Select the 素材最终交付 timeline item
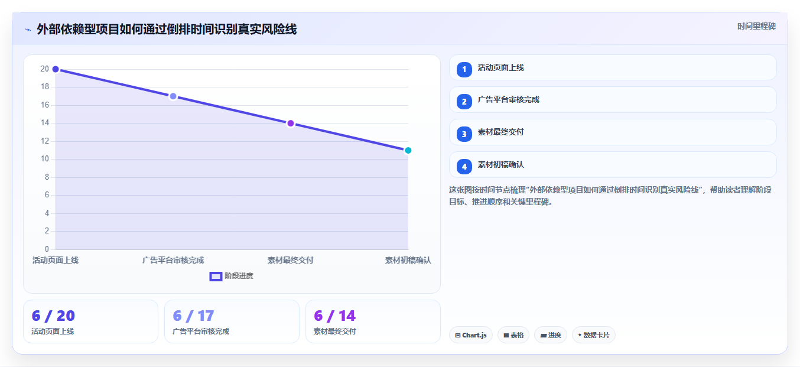The height and width of the screenshot is (367, 800). click(x=613, y=132)
